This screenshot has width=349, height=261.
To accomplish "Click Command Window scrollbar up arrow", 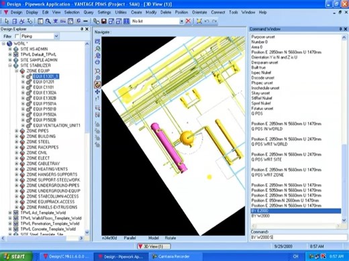I will tap(344, 38).
